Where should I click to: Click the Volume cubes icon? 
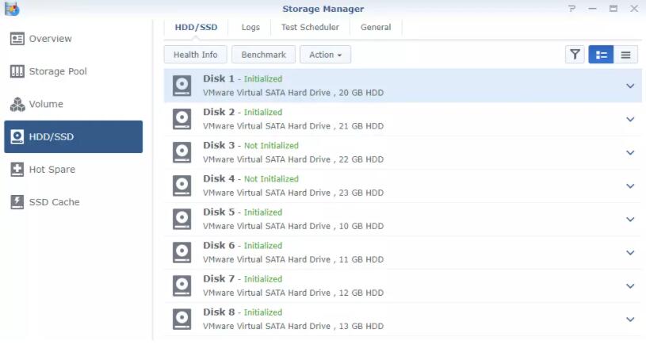17,105
